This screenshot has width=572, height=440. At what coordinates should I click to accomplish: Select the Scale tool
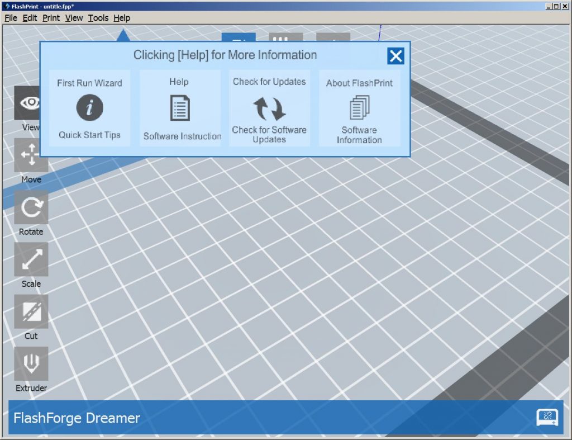point(31,259)
